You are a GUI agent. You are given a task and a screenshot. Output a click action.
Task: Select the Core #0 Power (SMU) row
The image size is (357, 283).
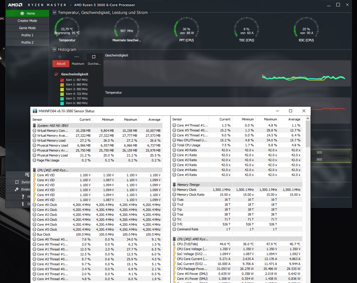(237, 274)
